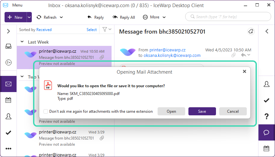
Task: Click the reply arrow in message header
Action: 244,55
